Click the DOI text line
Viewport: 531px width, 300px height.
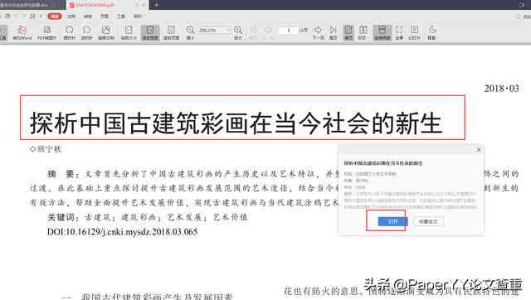pos(122,232)
